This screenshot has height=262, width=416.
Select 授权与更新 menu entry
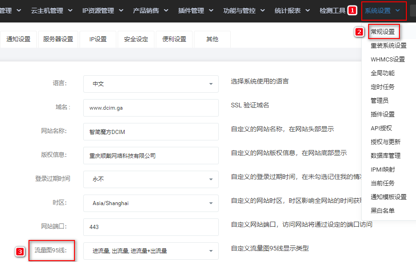[386, 142]
